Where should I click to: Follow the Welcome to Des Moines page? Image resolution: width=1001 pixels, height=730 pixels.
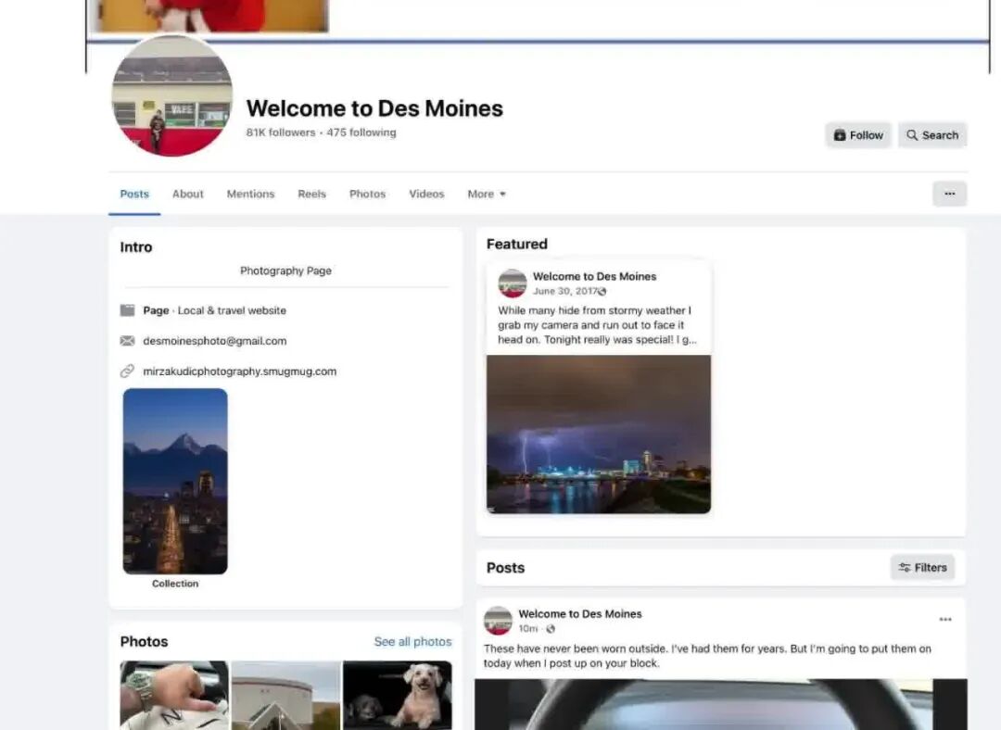(x=857, y=135)
